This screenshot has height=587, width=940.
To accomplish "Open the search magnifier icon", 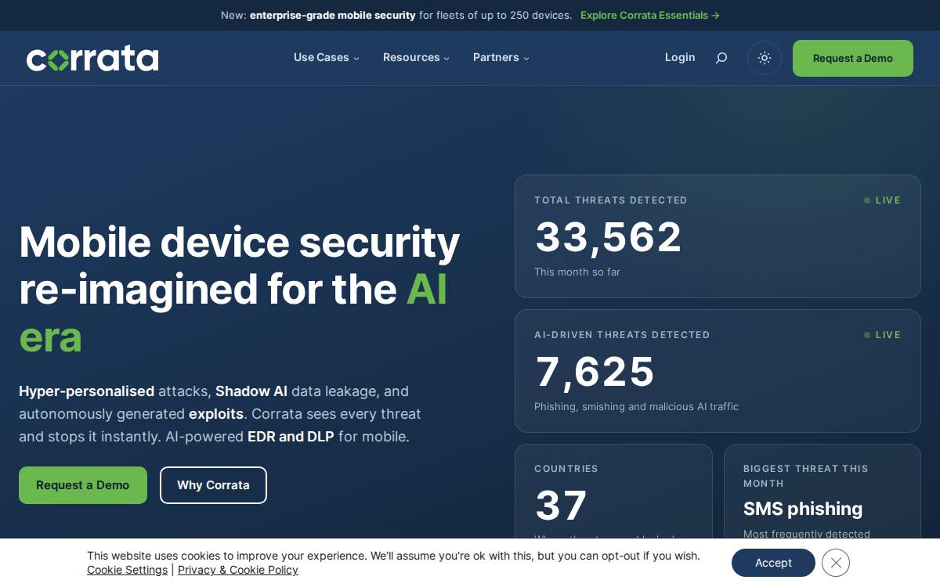I will pos(721,58).
